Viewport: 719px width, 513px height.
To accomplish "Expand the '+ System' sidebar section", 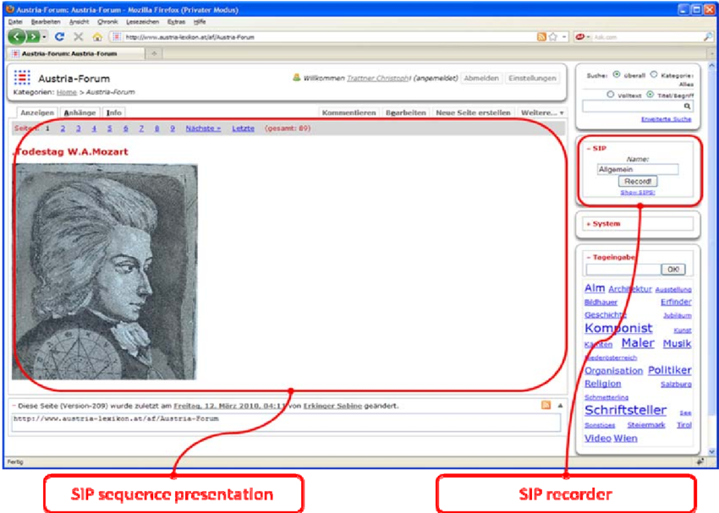I will point(606,224).
